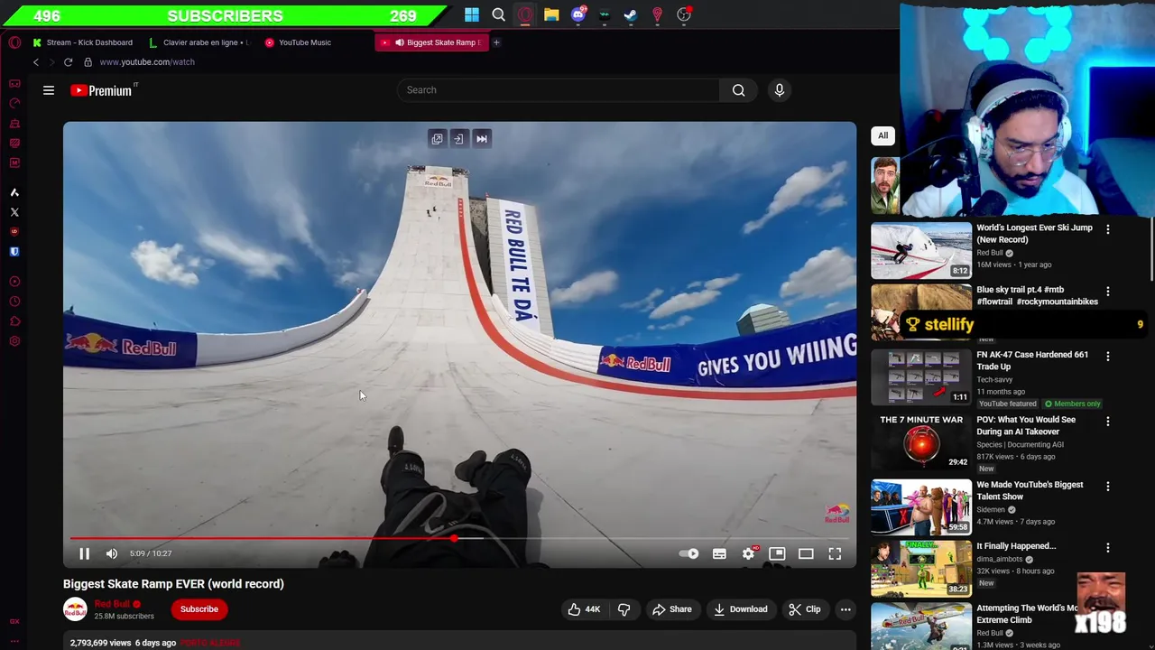
Task: Switch to Clavier arabe en ligne tab
Action: coord(200,42)
